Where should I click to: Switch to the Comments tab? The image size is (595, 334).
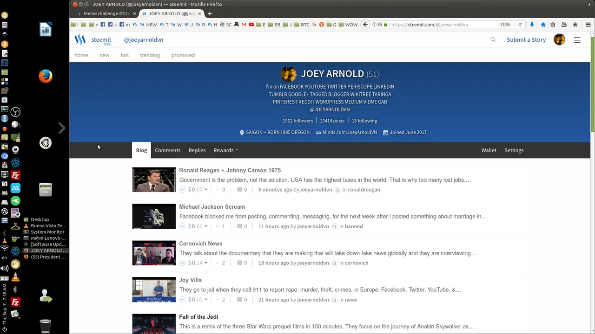click(167, 150)
